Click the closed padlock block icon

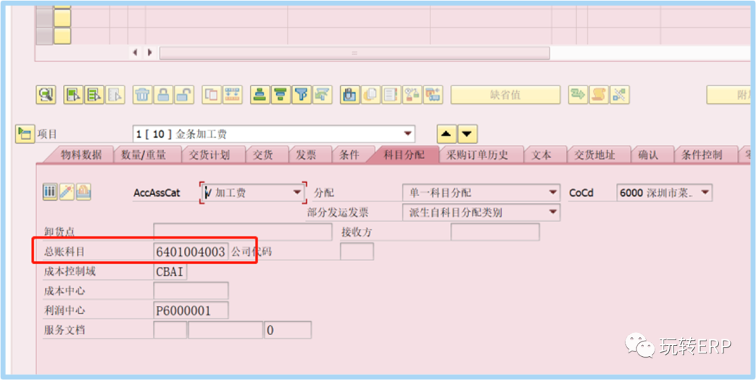[x=163, y=95]
